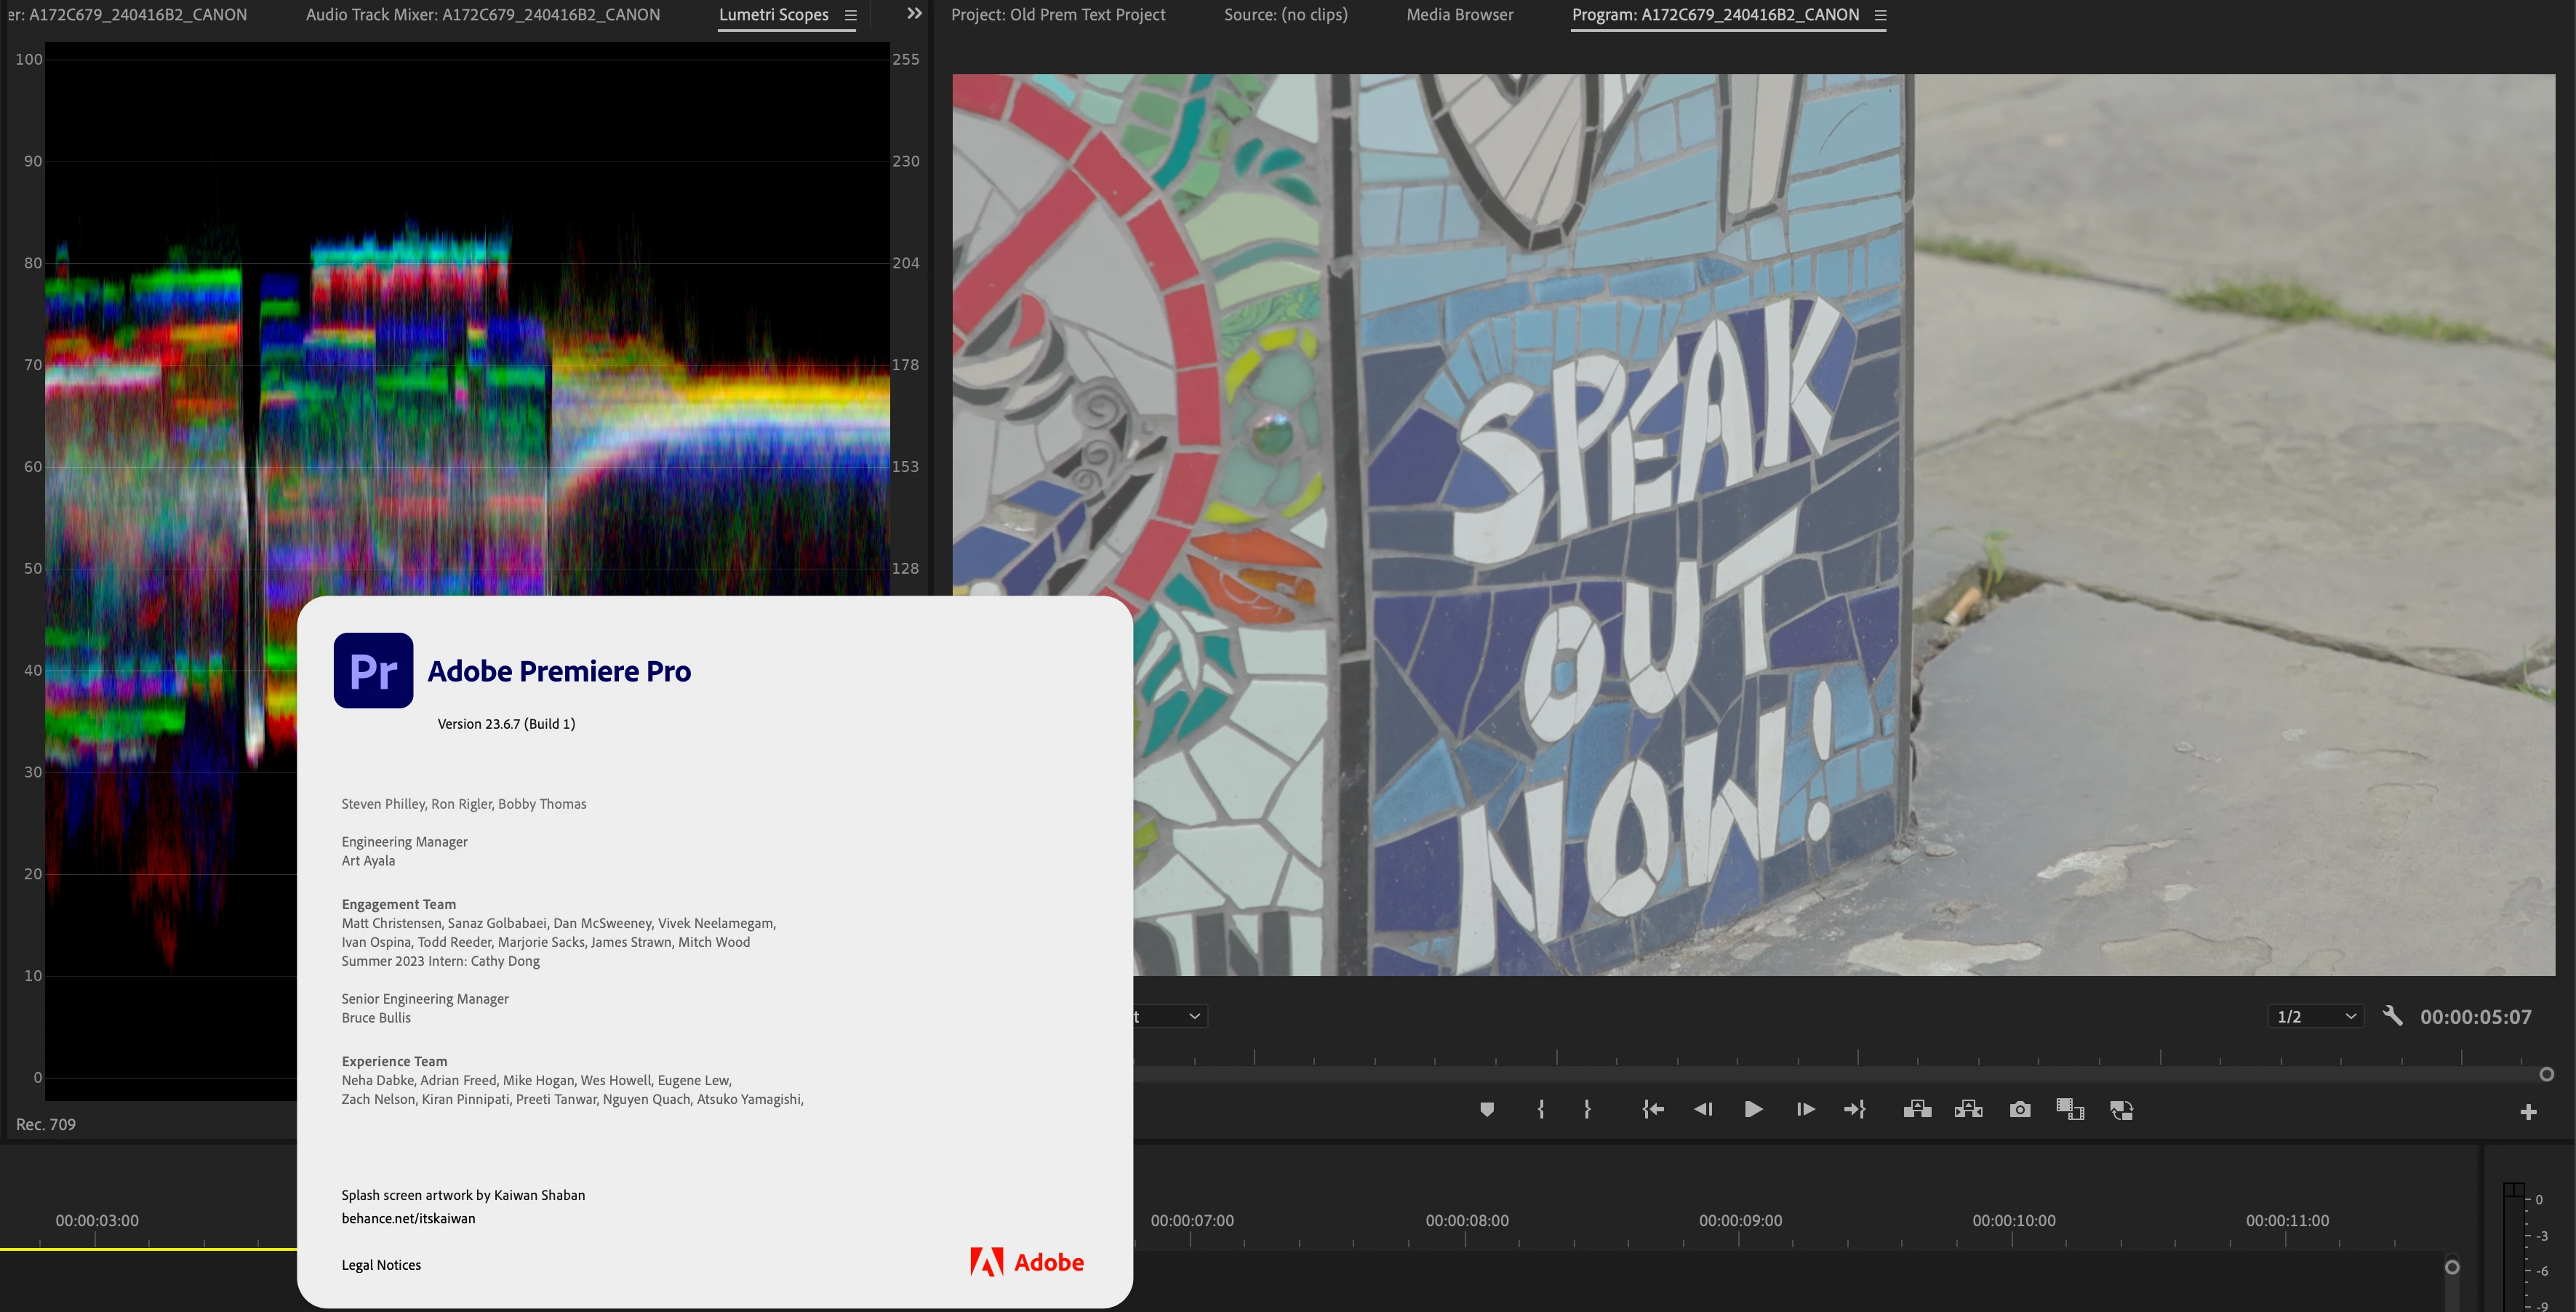Expand hidden panel tabs with chevrons
2576x1312 pixels.
click(x=914, y=14)
